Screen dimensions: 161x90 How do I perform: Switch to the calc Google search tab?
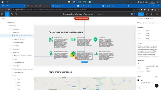click(x=88, y=6)
